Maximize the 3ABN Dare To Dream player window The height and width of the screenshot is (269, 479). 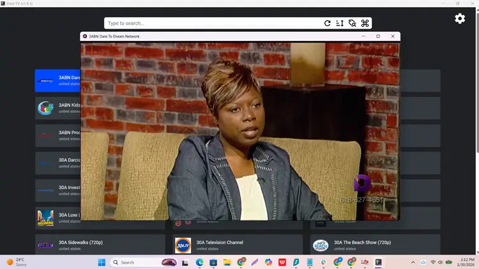click(x=378, y=36)
